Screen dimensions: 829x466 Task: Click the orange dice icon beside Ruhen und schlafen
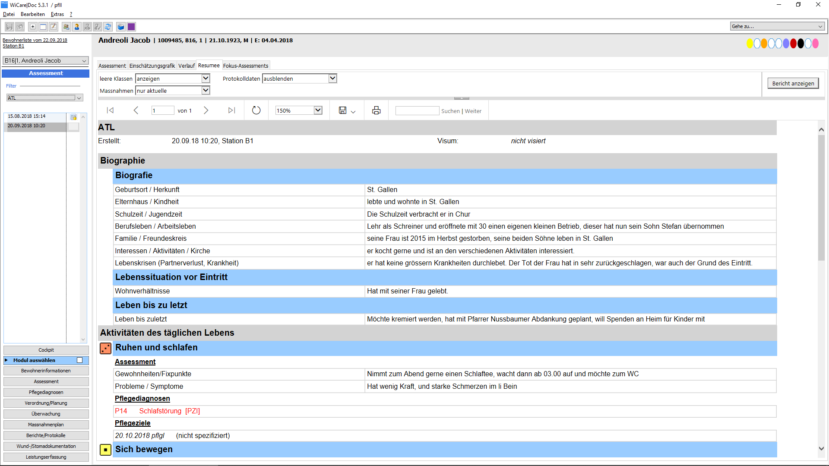(x=105, y=348)
